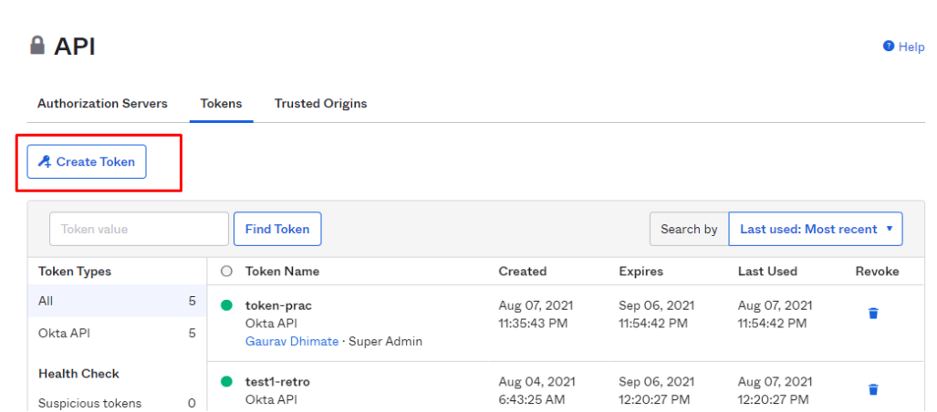
Task: Click green status dot for test1-retro
Action: pyautogui.click(x=226, y=381)
